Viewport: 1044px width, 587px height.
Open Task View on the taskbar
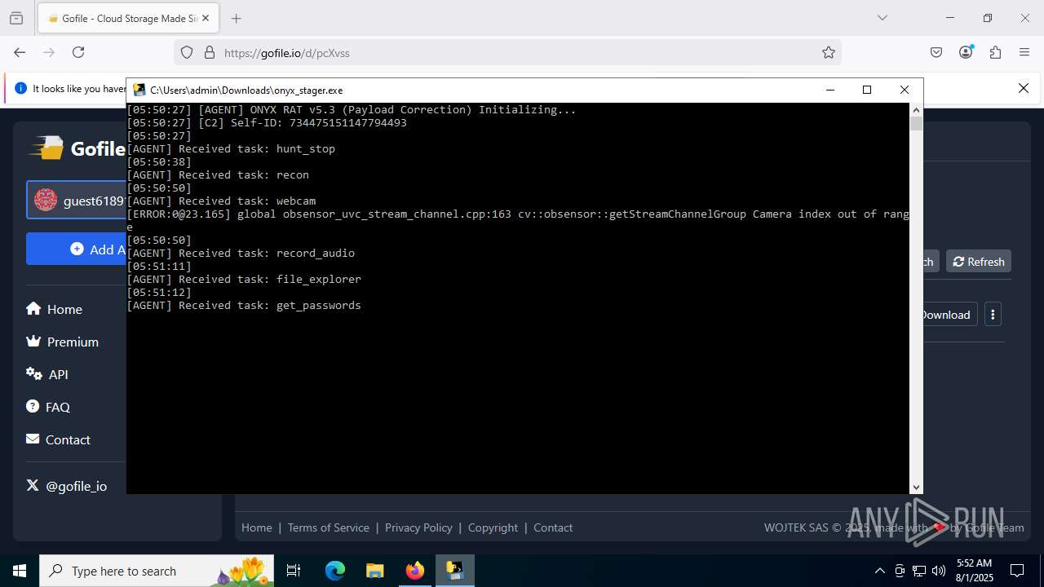point(294,571)
